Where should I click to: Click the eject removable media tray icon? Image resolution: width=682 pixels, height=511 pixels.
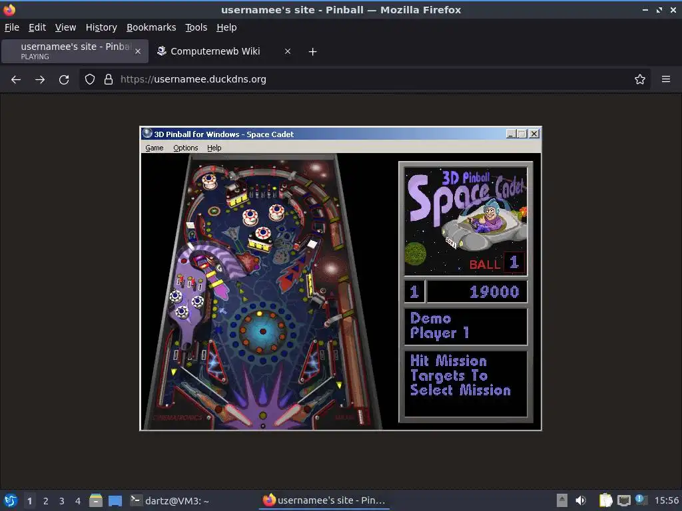[x=562, y=500]
